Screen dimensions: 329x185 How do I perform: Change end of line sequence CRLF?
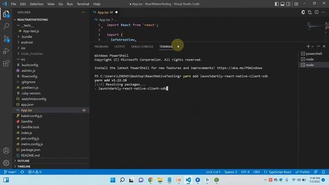point(257,172)
